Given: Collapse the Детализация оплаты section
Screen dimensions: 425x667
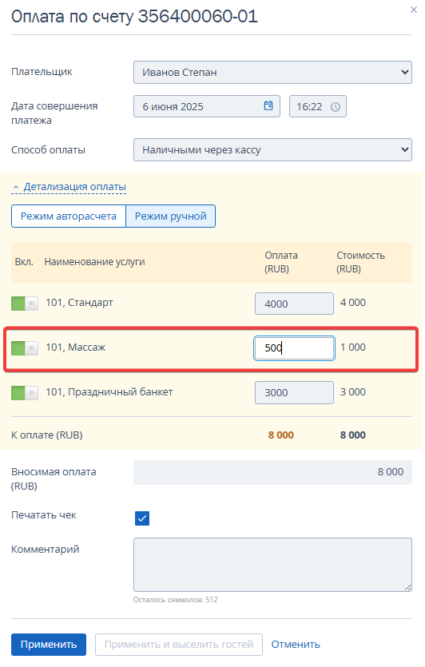Looking at the screenshot, I should [x=75, y=187].
